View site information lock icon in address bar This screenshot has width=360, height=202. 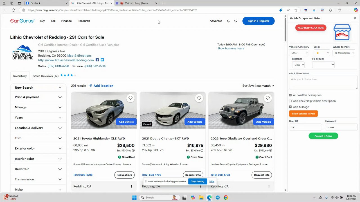[24, 10]
